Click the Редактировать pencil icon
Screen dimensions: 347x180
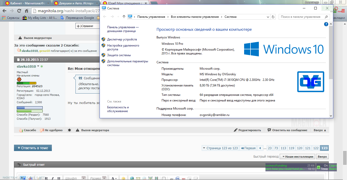pos(235,130)
